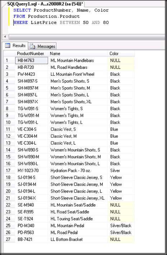Click the query editor horizontal scrollbar track
The height and width of the screenshot is (255, 167).
87,37
